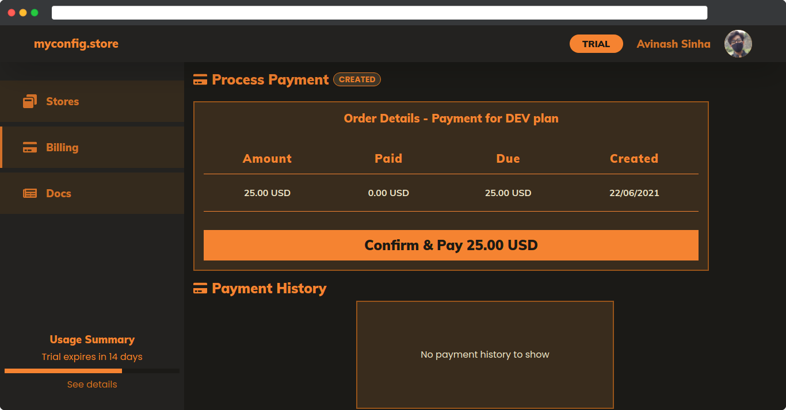Viewport: 786px width, 410px height.
Task: Open the Docs menu item
Action: 92,193
